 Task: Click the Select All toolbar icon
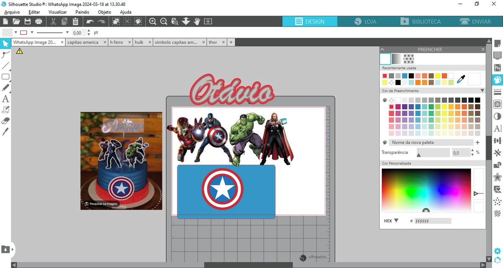coord(116,21)
